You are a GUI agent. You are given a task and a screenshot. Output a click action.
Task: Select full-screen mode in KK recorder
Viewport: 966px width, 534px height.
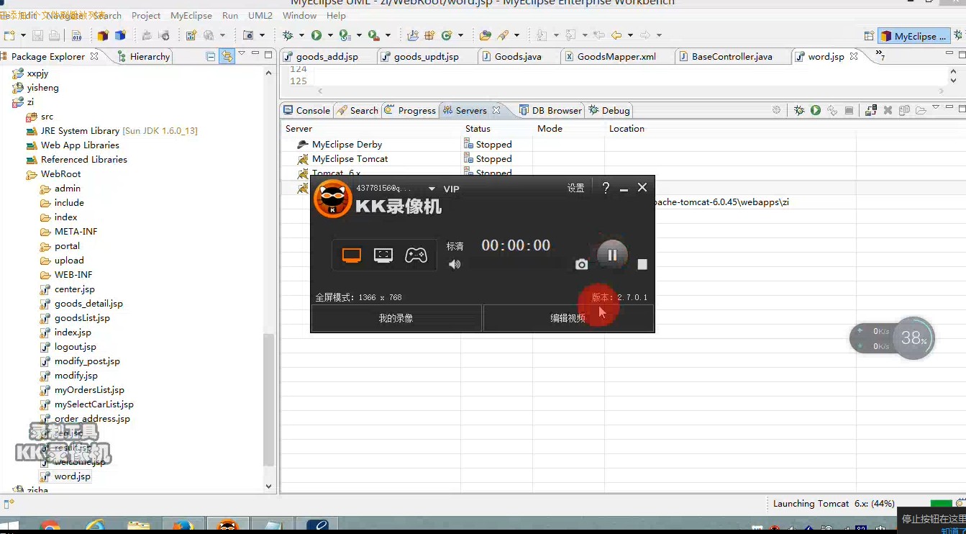pos(352,255)
